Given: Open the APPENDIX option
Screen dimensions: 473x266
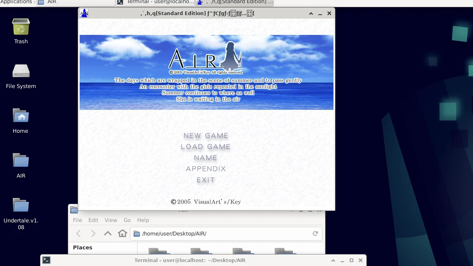Looking at the screenshot, I should point(206,169).
